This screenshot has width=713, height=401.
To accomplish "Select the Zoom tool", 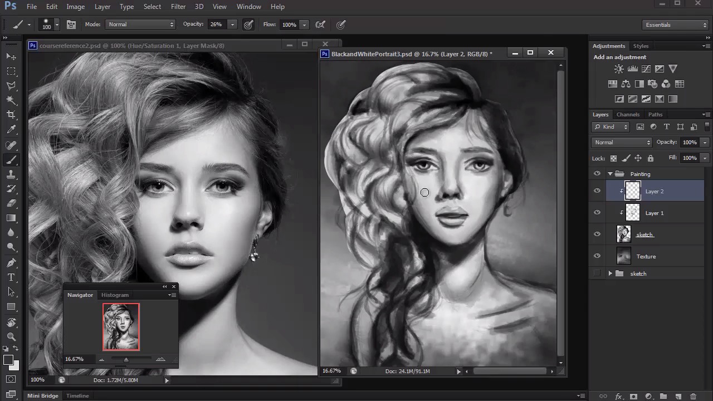I will 11,336.
